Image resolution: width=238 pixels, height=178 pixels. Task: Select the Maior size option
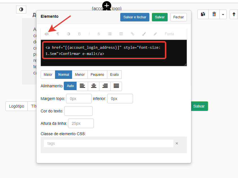point(48,75)
